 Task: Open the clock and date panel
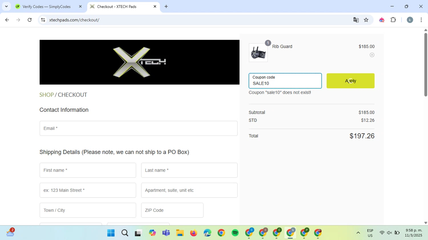click(x=413, y=233)
